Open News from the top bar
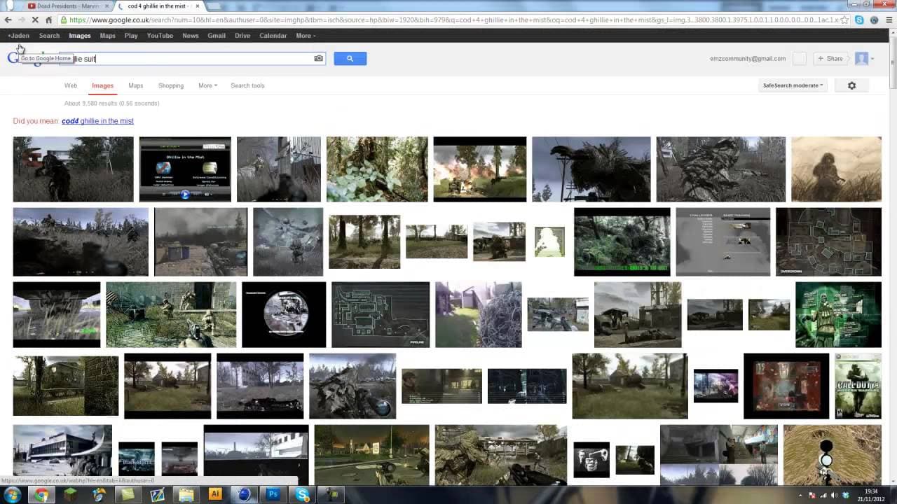 [x=191, y=36]
